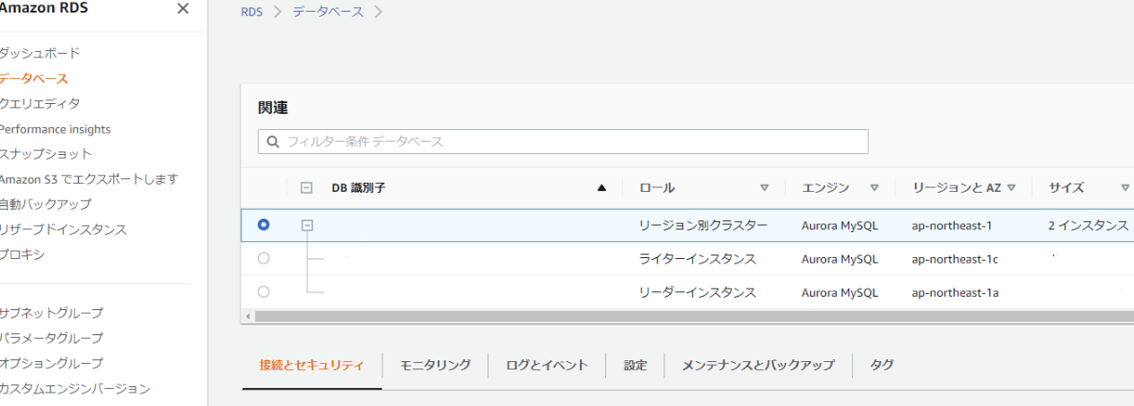This screenshot has width=1134, height=406.
Task: Click scrollbar left arrow under table
Action: 249,316
